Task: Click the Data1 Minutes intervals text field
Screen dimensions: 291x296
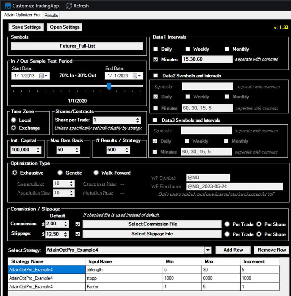Action: (207, 60)
